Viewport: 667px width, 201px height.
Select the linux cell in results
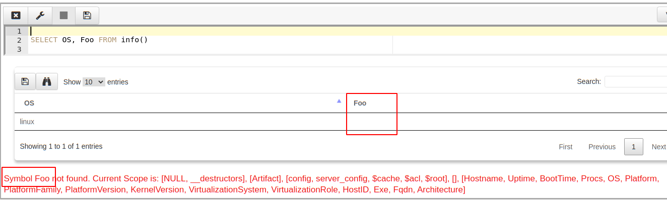coord(27,122)
